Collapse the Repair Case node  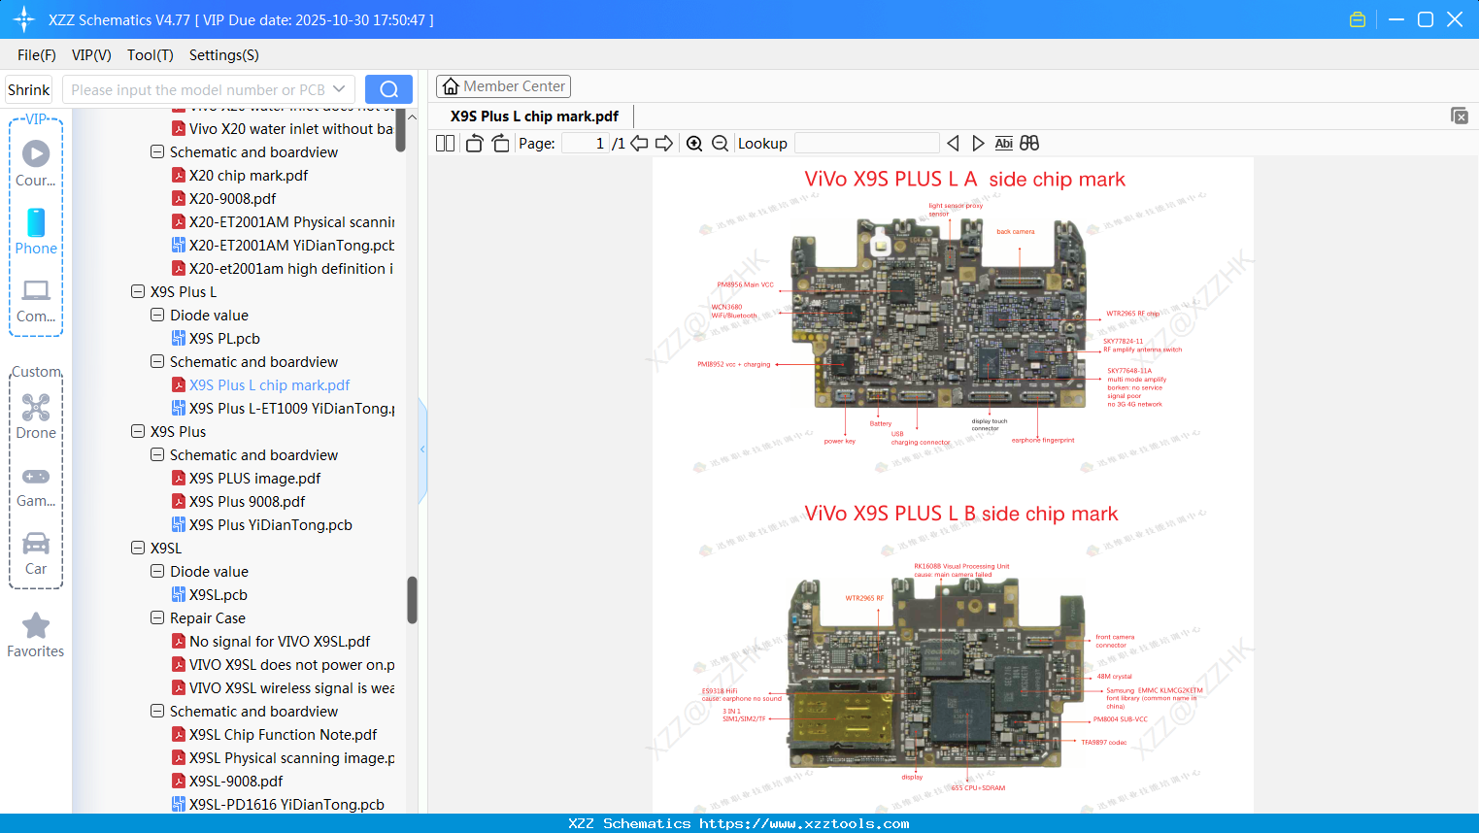pyautogui.click(x=157, y=618)
